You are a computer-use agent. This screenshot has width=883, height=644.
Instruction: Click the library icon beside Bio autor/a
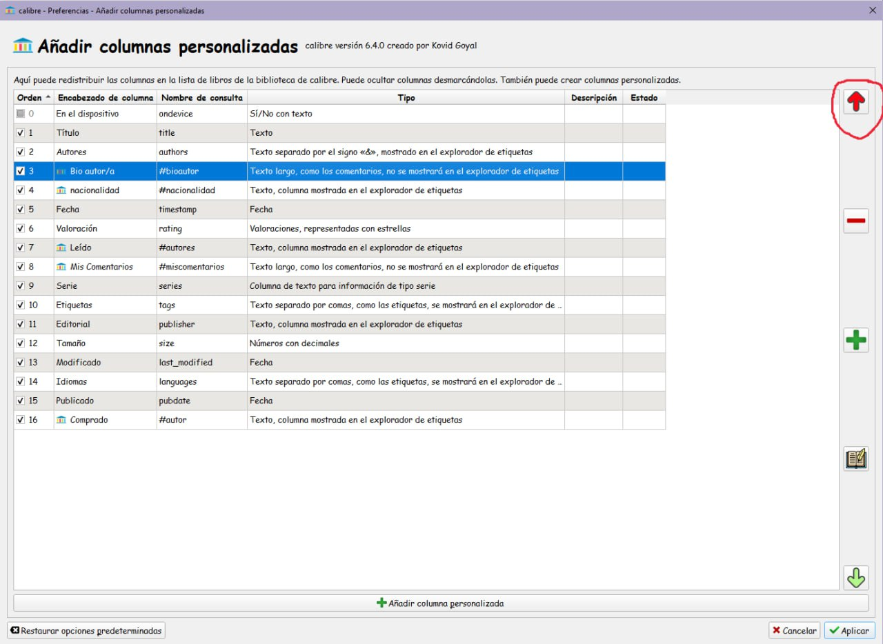pos(61,171)
